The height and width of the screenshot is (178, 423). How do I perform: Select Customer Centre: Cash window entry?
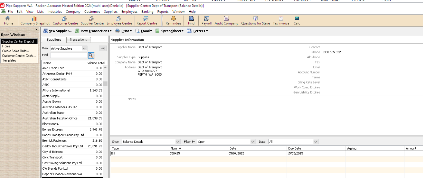[19, 56]
